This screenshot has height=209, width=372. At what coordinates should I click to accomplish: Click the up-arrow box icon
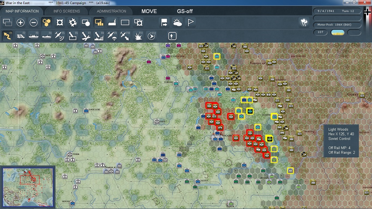tap(172, 36)
